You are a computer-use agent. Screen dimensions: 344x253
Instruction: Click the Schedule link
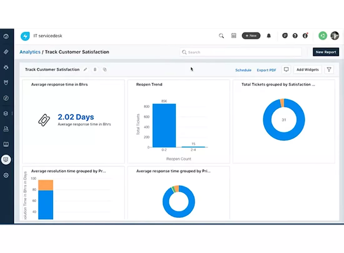pyautogui.click(x=243, y=70)
